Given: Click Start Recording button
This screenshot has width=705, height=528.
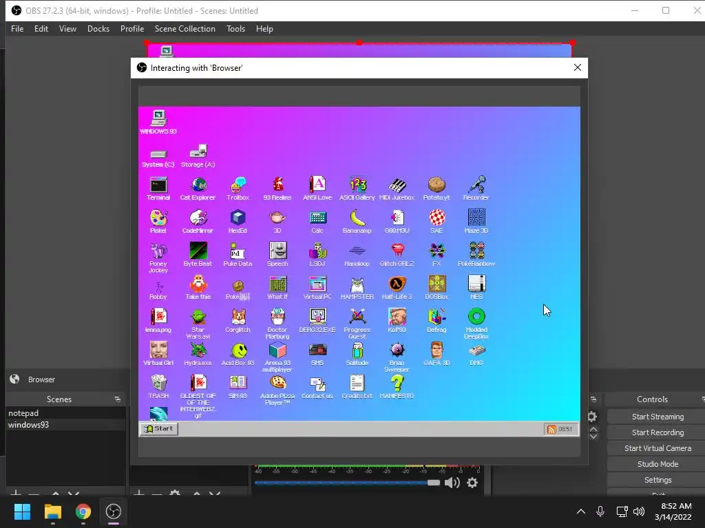Looking at the screenshot, I should tap(657, 432).
